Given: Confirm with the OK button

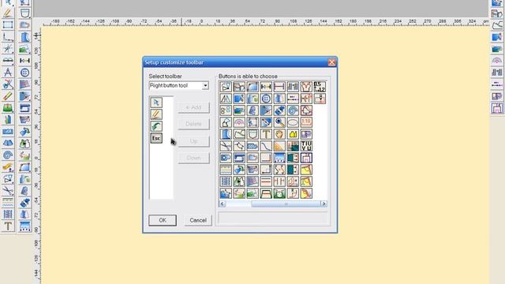Looking at the screenshot, I should tap(163, 220).
